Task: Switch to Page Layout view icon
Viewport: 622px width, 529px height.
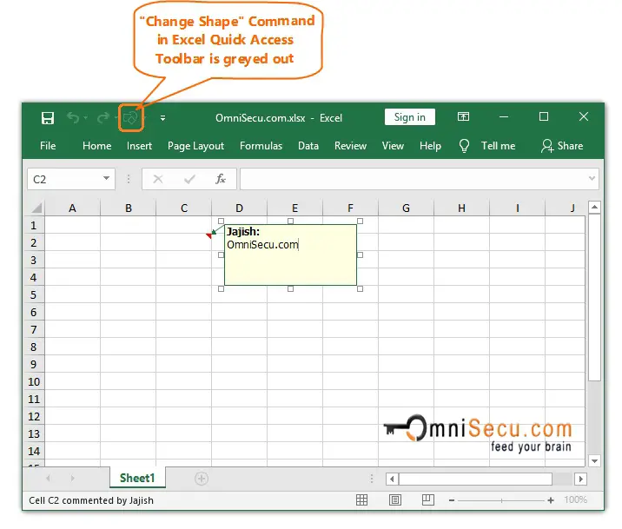Action: pyautogui.click(x=395, y=500)
